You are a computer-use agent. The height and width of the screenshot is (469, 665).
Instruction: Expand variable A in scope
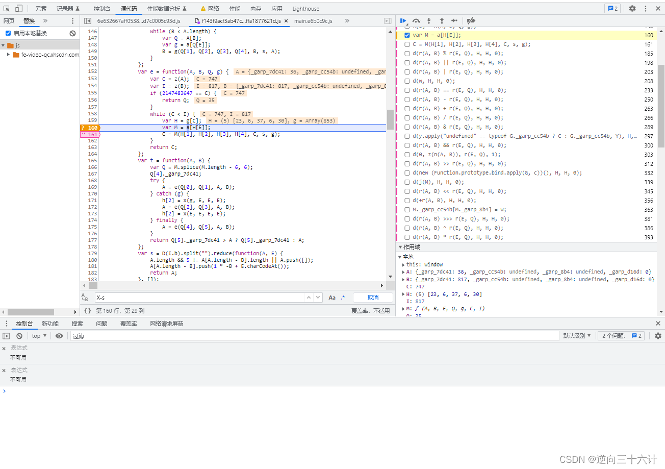click(403, 272)
